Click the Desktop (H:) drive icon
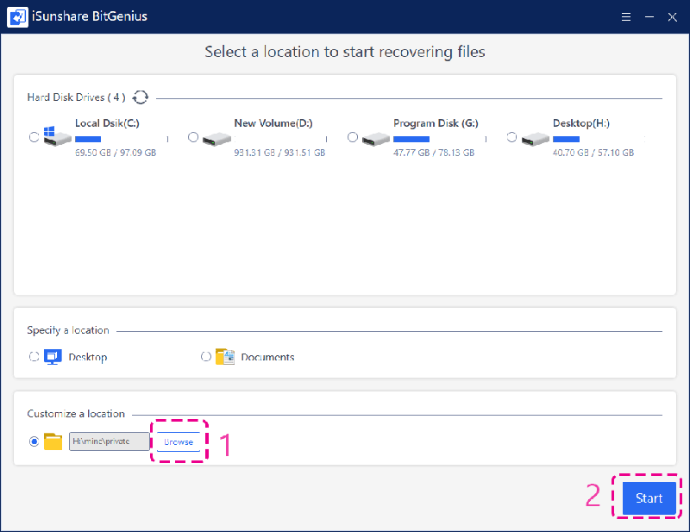This screenshot has width=690, height=532. 535,138
